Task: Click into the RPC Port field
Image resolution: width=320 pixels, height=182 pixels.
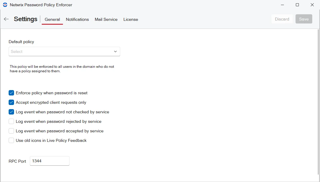Action: tap(50, 161)
